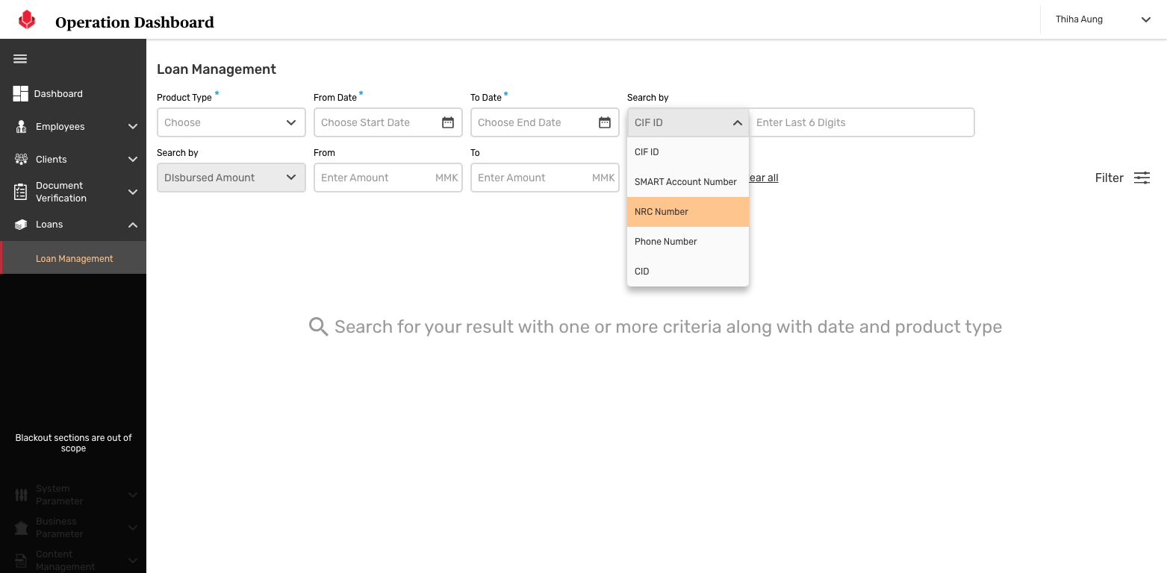Viewport: 1167px width, 573px height.
Task: Click the From Enter Amount field
Action: pyautogui.click(x=388, y=178)
